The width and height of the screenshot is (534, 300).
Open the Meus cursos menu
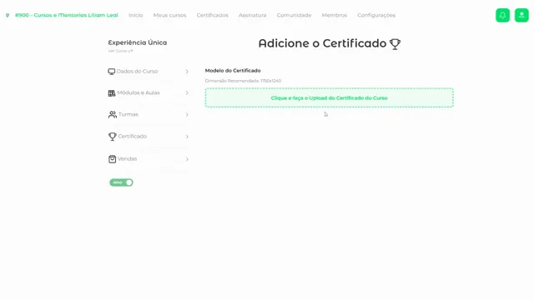[x=169, y=15]
